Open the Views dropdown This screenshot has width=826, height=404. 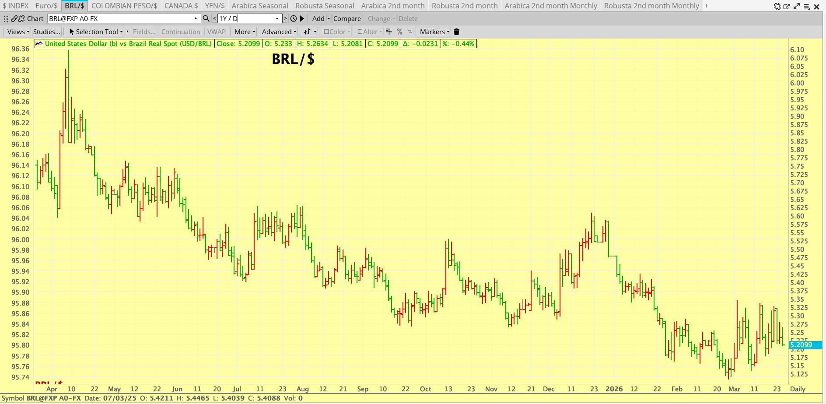[x=18, y=32]
